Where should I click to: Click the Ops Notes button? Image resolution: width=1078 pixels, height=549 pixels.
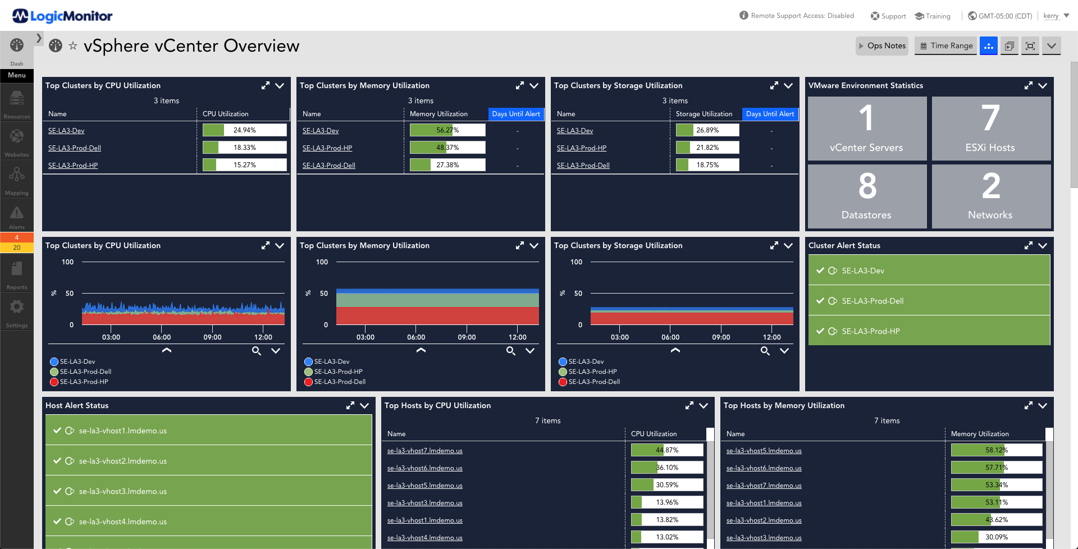tap(882, 45)
